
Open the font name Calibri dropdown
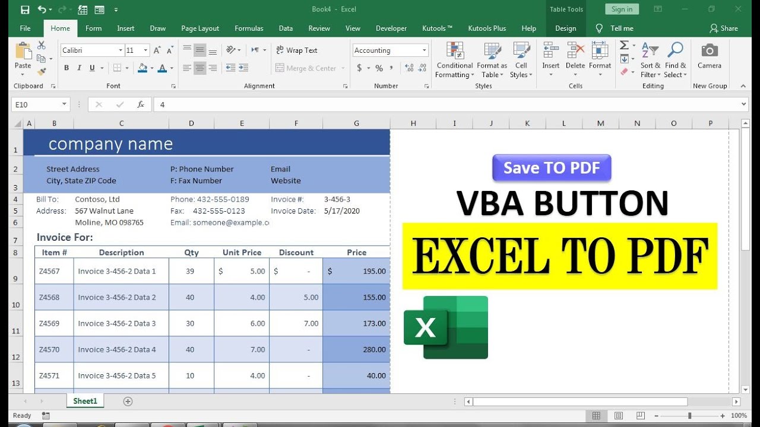tap(121, 50)
